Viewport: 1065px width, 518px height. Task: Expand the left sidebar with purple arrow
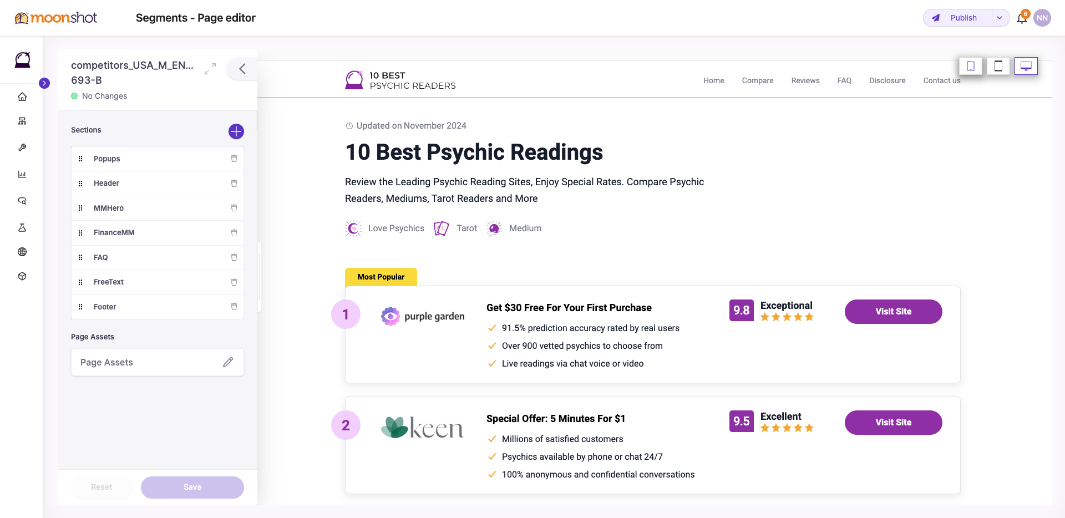pos(44,83)
